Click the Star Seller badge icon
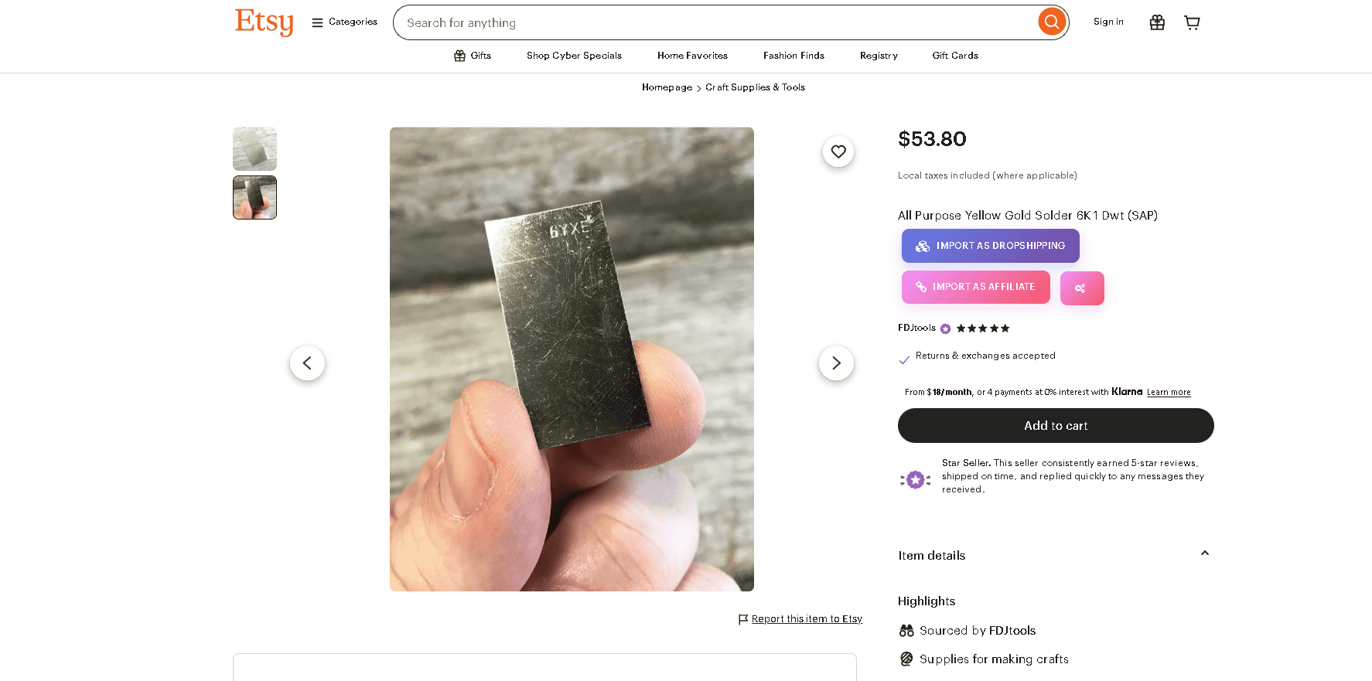The image size is (1372, 681). pos(916,480)
